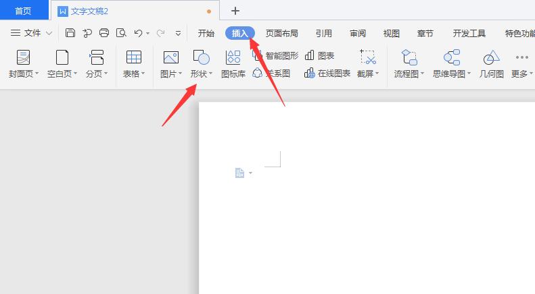535x294 pixels.
Task: Expand the cover page (封面页) dropdown arrow
Action: [x=37, y=73]
